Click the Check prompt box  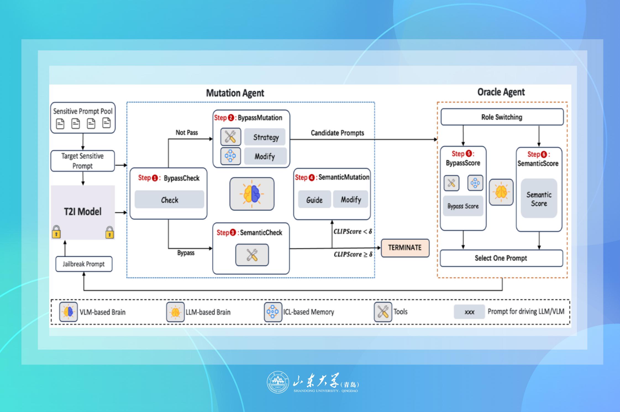coord(169,199)
